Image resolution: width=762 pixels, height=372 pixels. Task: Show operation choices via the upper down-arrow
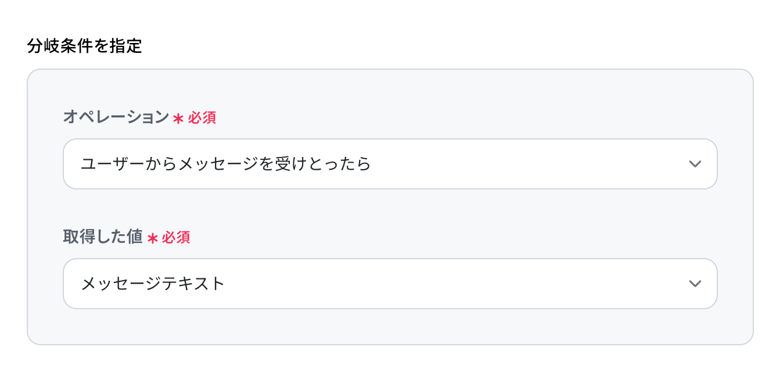coord(695,164)
